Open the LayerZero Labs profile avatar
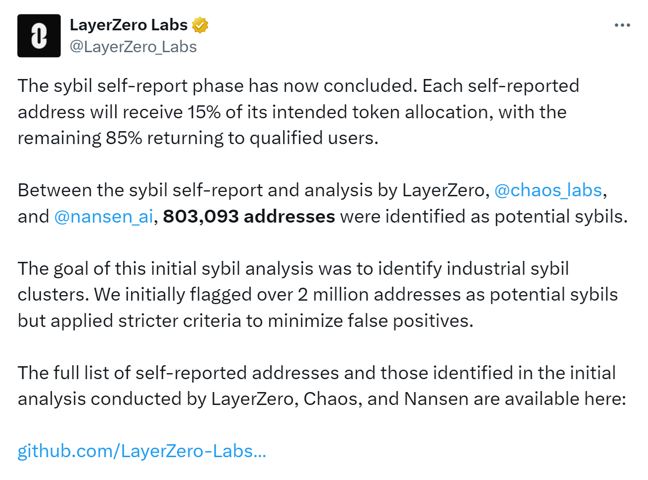Screen dimensions: 648x480 pos(39,36)
